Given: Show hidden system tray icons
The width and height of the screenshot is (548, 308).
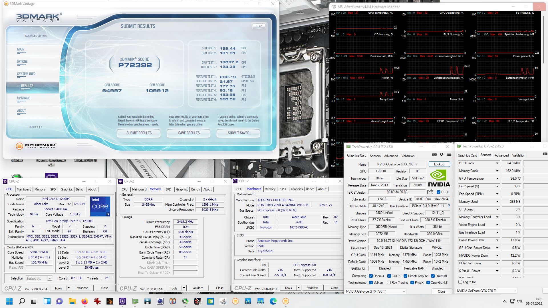Looking at the screenshot, I should tap(504, 301).
